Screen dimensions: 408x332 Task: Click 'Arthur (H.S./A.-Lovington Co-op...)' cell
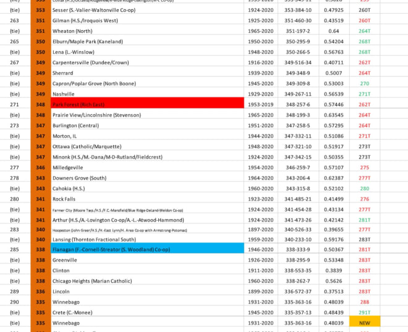point(147,220)
